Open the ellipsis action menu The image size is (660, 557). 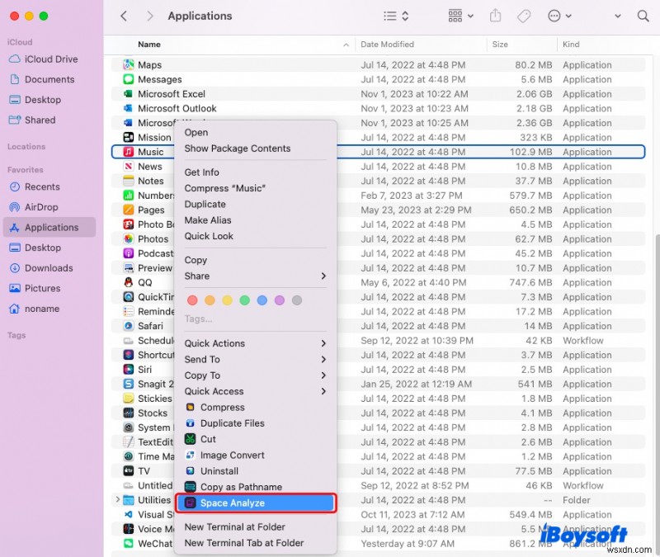tap(559, 16)
